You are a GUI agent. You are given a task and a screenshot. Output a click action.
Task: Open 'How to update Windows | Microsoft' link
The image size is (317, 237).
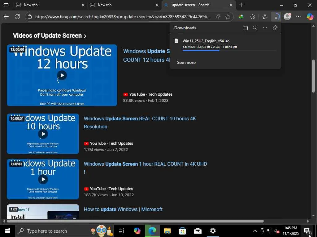coord(123,210)
